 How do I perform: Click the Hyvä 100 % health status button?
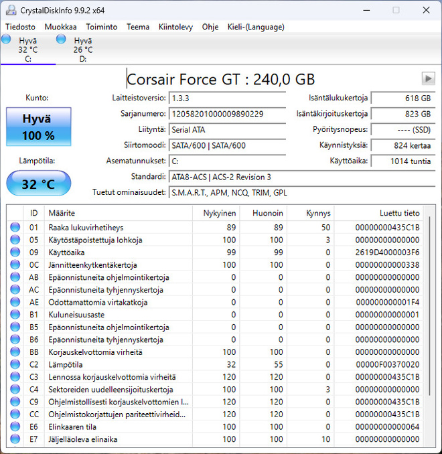tap(39, 127)
